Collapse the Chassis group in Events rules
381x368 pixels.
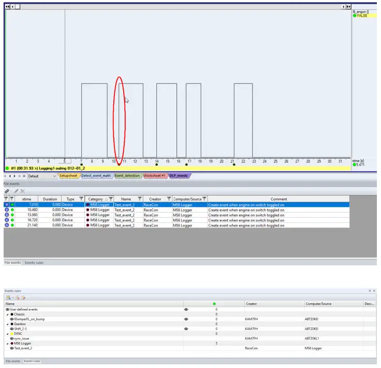tap(8, 314)
